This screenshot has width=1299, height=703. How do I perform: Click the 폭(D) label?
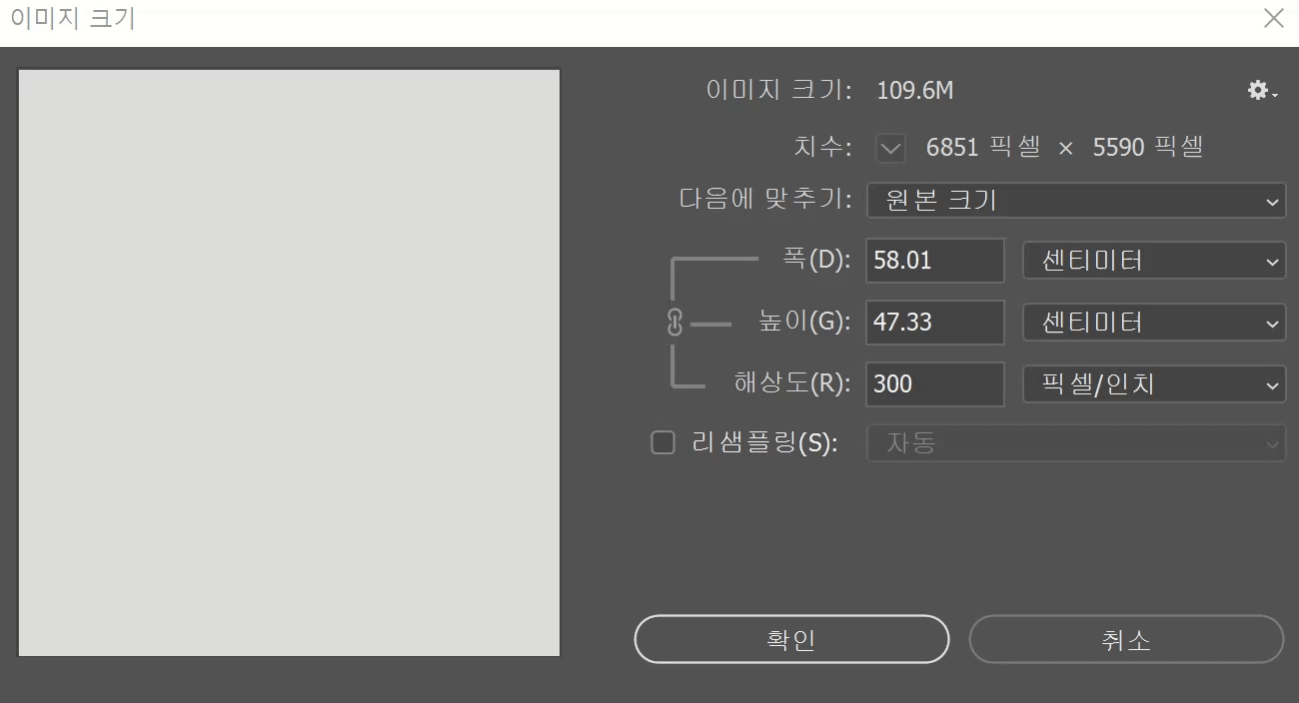pos(816,261)
